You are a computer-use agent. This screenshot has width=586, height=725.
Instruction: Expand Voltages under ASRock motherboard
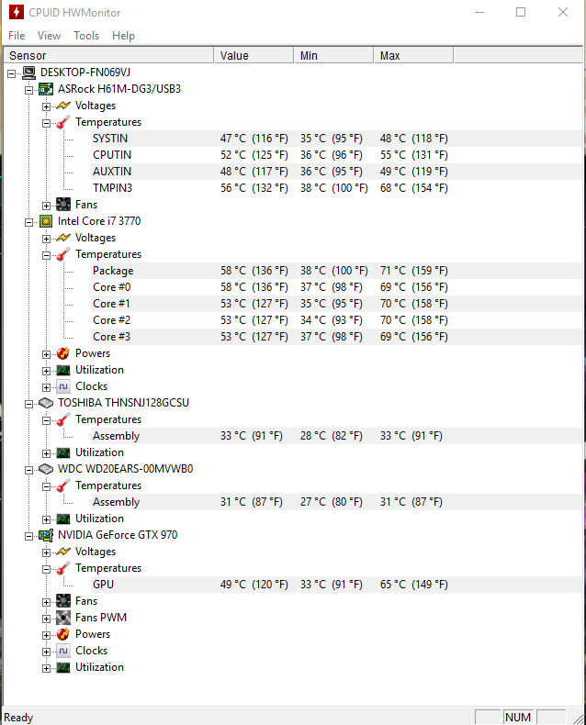46,106
